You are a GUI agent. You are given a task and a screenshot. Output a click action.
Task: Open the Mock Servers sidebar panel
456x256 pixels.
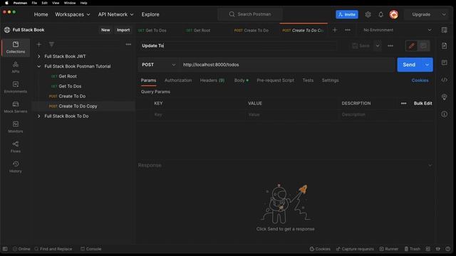16,107
